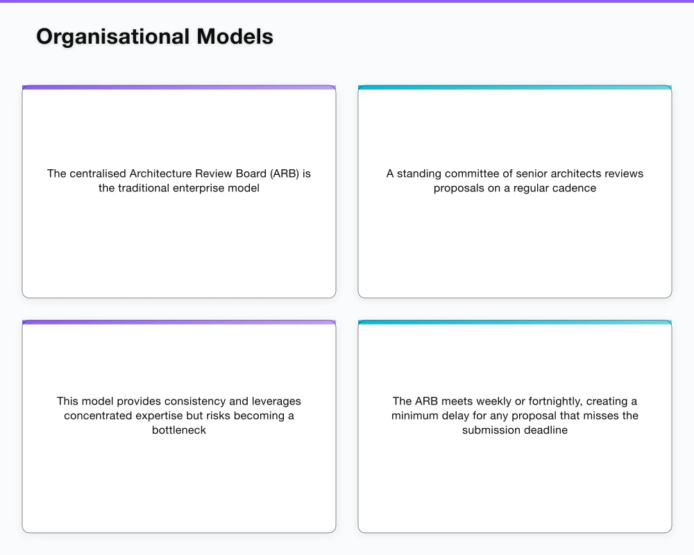694x555 pixels.
Task: Click the teal accent bar above the ARB meets weekly card
Action: (x=515, y=323)
